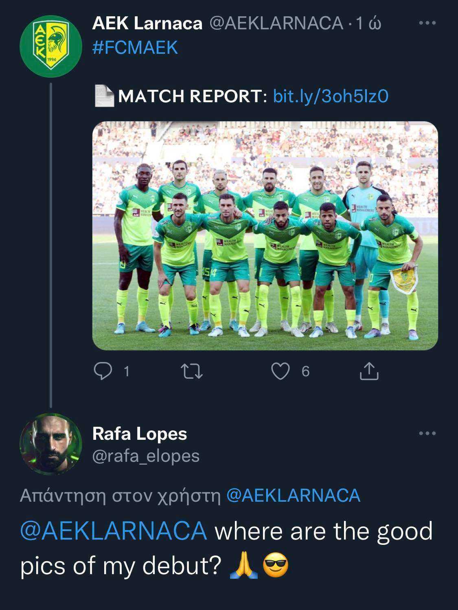The width and height of the screenshot is (458, 610).
Task: Share the tweet via share icon
Action: (369, 371)
